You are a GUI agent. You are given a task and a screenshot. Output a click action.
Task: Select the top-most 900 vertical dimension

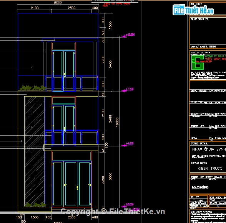103,20
